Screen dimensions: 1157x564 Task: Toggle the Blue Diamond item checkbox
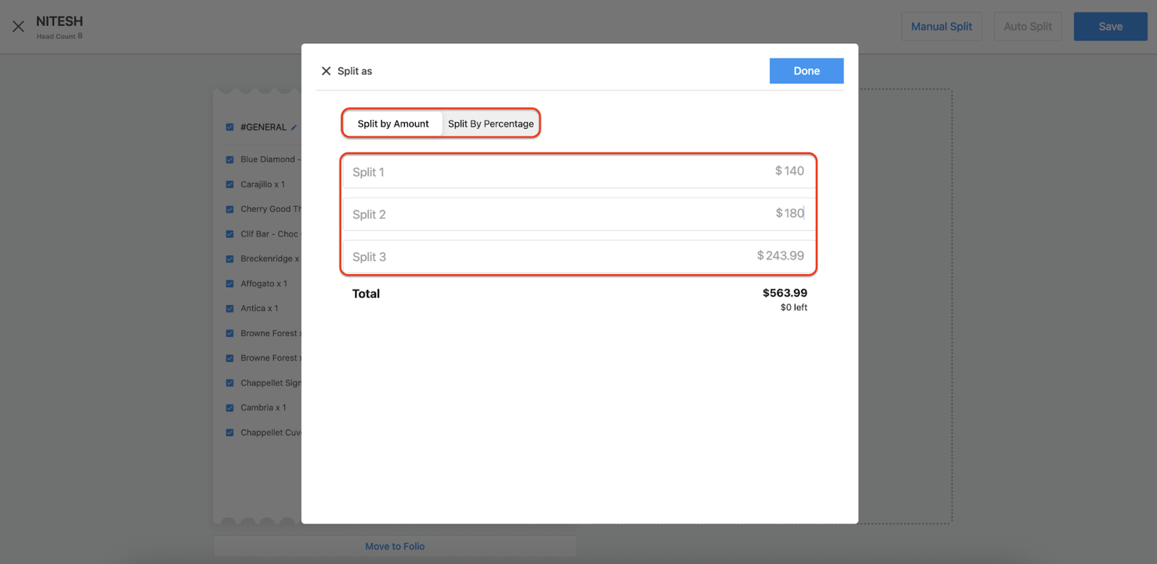(230, 160)
